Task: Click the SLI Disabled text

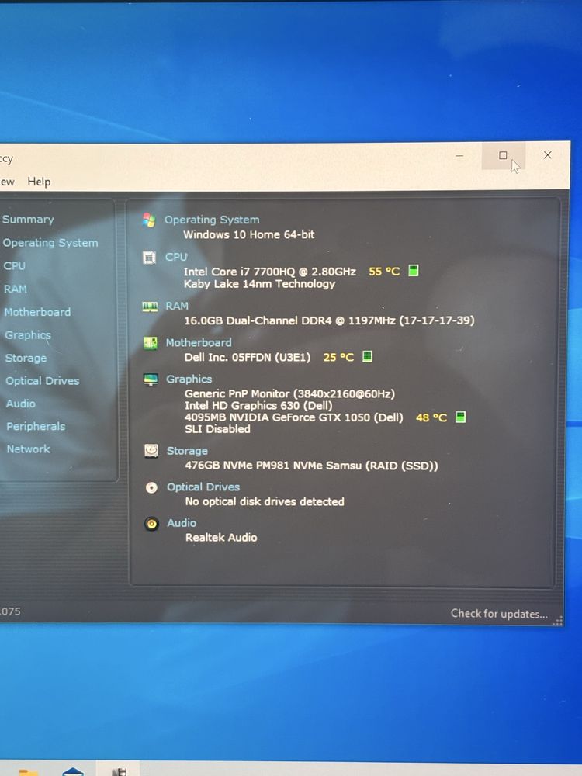Action: click(218, 429)
